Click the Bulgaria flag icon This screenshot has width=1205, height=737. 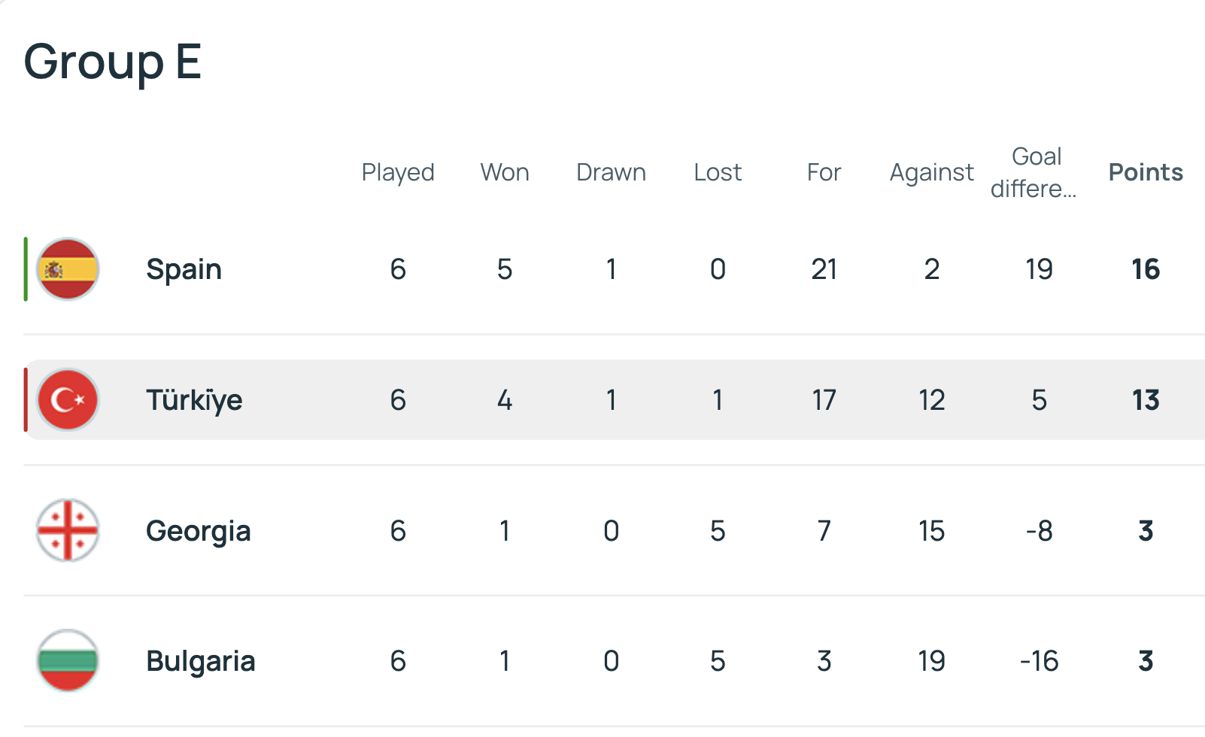pyautogui.click(x=68, y=661)
